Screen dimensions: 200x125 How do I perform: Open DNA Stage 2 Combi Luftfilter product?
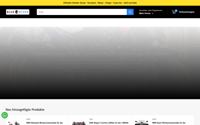pyautogui.click(x=109, y=123)
